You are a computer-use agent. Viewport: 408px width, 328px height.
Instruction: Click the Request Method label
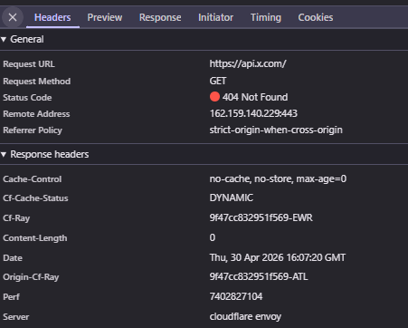pos(36,82)
